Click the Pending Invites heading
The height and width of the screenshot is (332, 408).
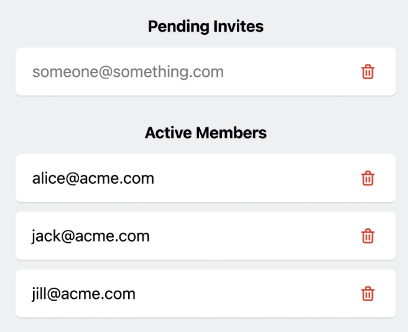coord(205,27)
